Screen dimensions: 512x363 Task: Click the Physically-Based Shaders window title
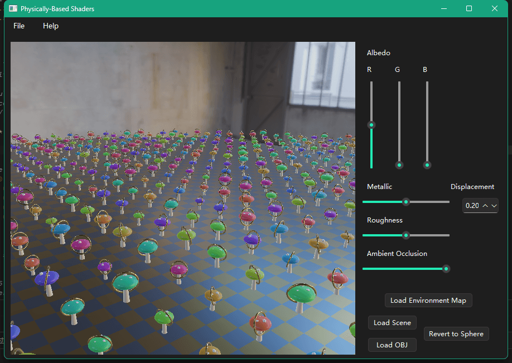coord(57,9)
